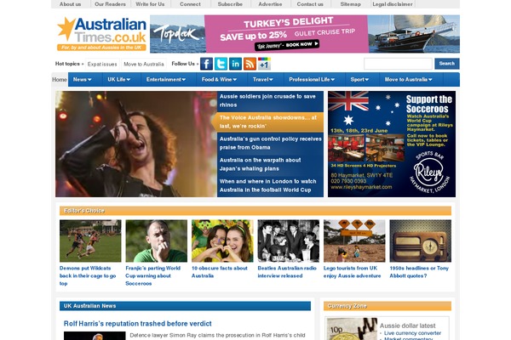Open Australia's gun control policy headline

pos(270,143)
